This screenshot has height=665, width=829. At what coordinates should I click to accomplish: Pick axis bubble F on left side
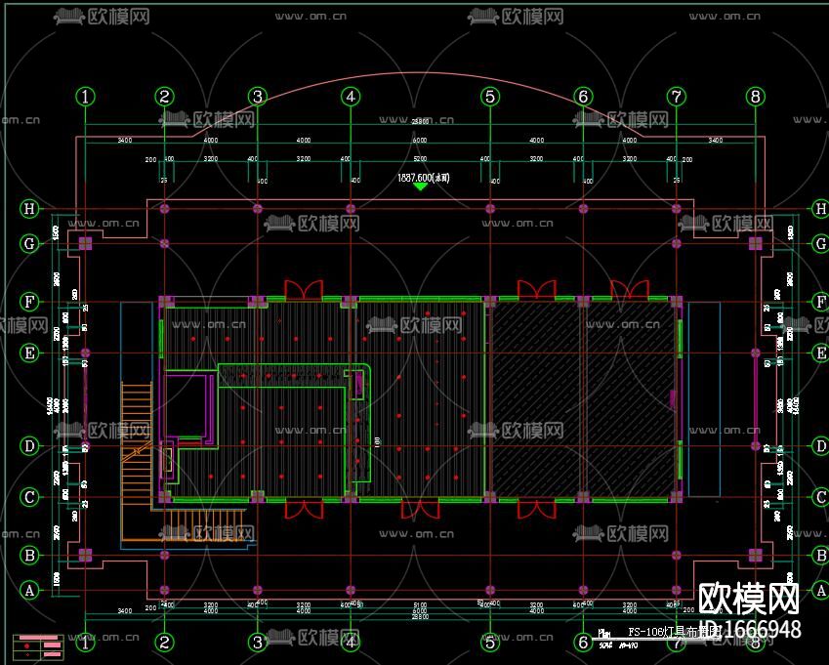[29, 302]
